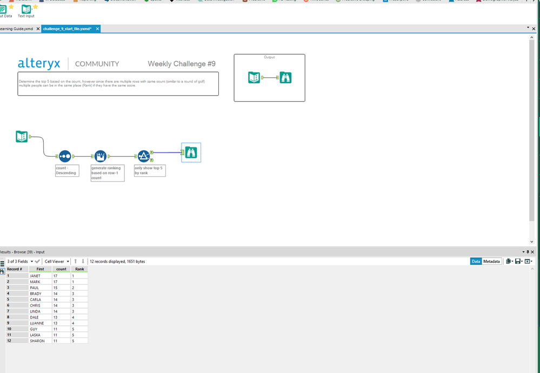Click the Weekly Challenge #9 title

pos(182,64)
